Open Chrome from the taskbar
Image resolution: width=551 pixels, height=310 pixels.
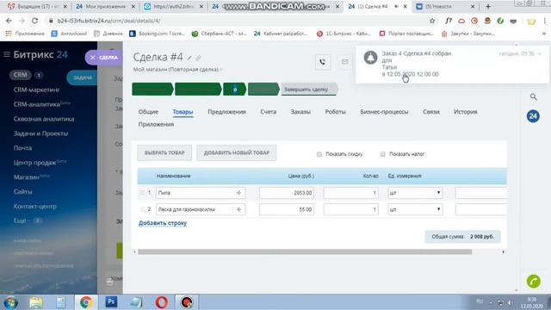(86, 302)
